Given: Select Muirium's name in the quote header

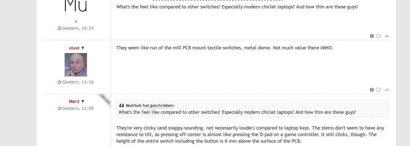Looking at the screenshot, I should [x=134, y=106].
